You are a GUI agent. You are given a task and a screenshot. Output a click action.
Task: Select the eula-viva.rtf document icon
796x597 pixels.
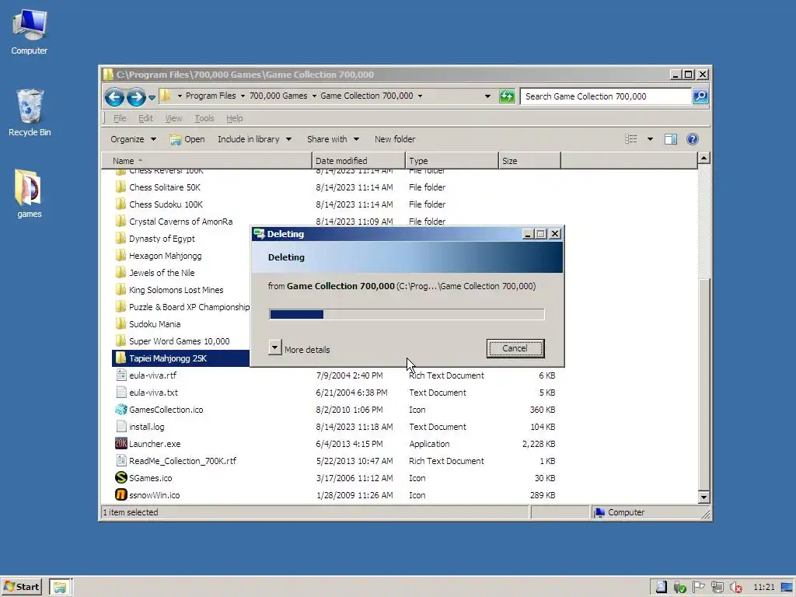[x=120, y=375]
